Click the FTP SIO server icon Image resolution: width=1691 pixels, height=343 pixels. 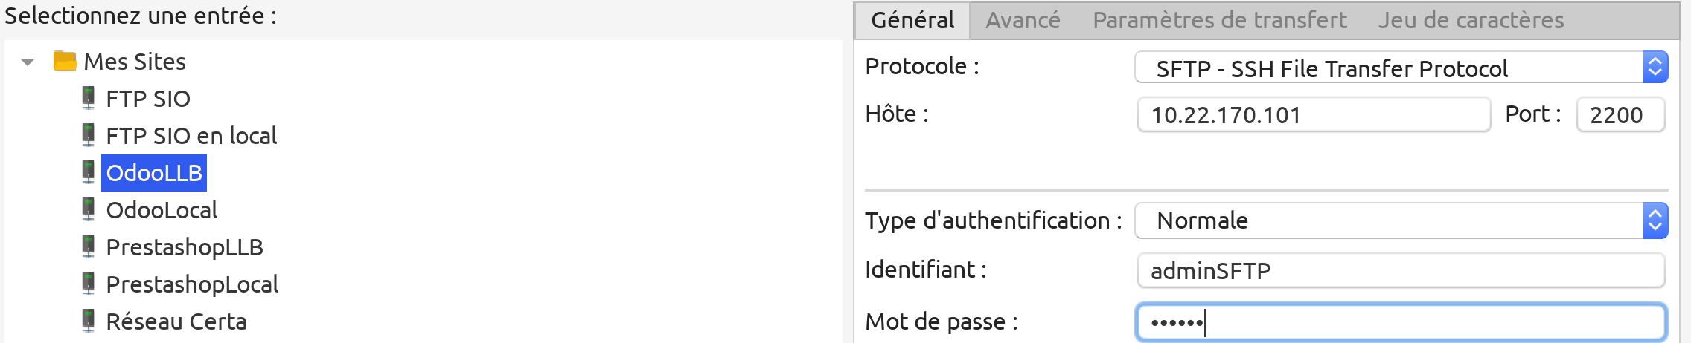point(89,98)
